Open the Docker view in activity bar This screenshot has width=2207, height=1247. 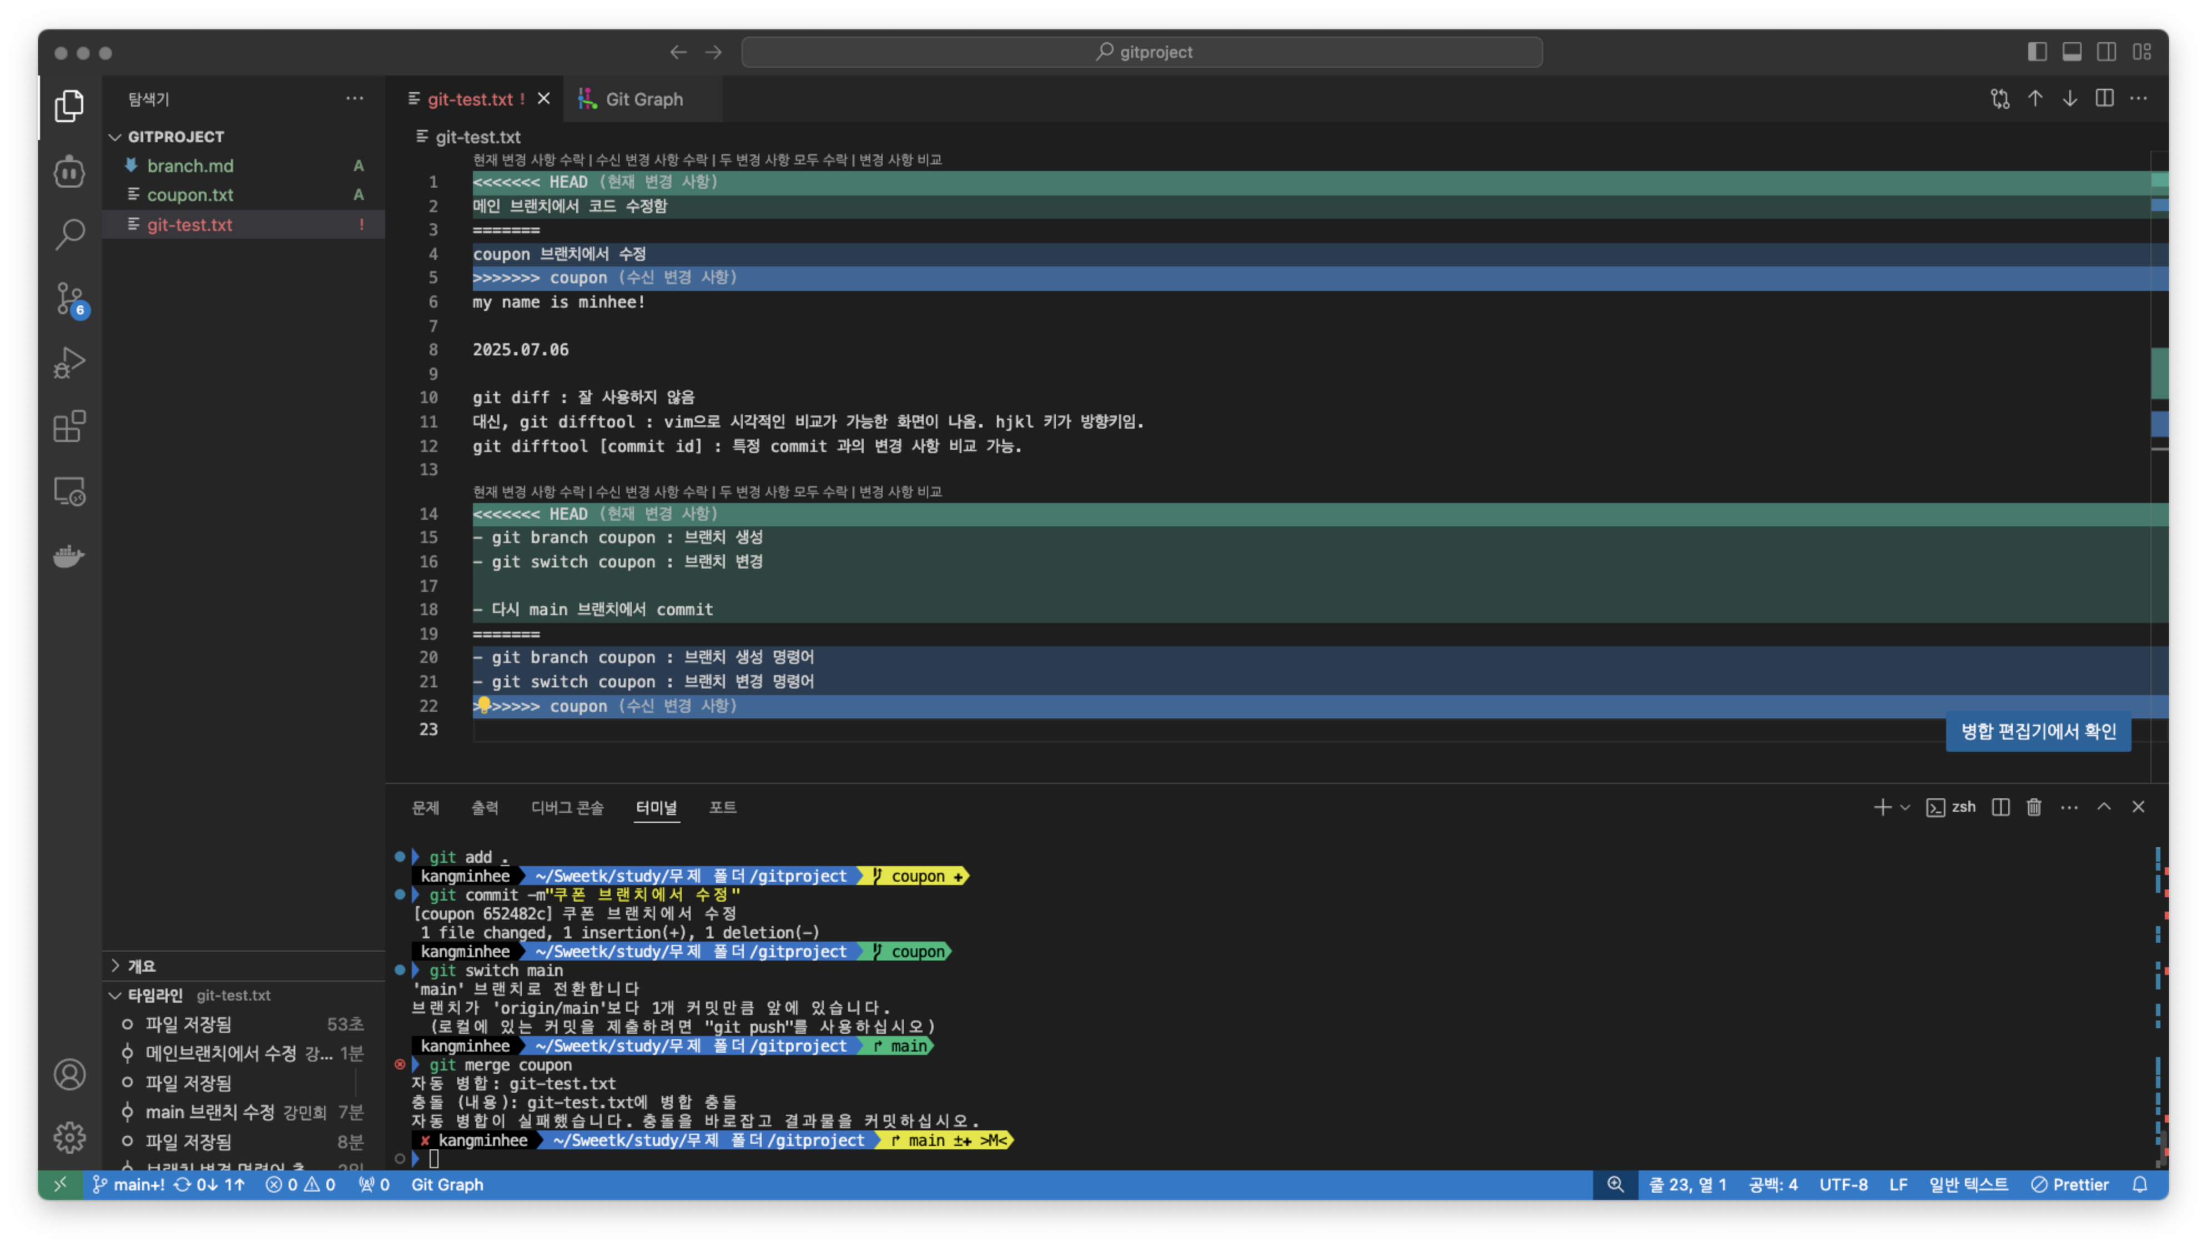click(69, 556)
